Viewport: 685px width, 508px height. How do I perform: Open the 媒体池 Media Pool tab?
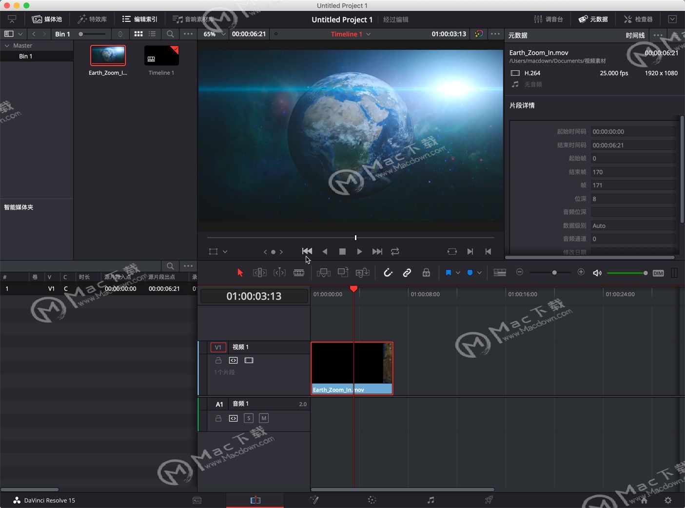pyautogui.click(x=47, y=19)
